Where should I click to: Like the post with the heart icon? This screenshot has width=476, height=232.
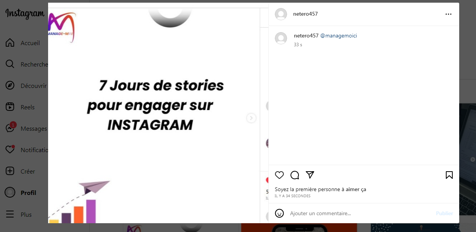coord(279,175)
